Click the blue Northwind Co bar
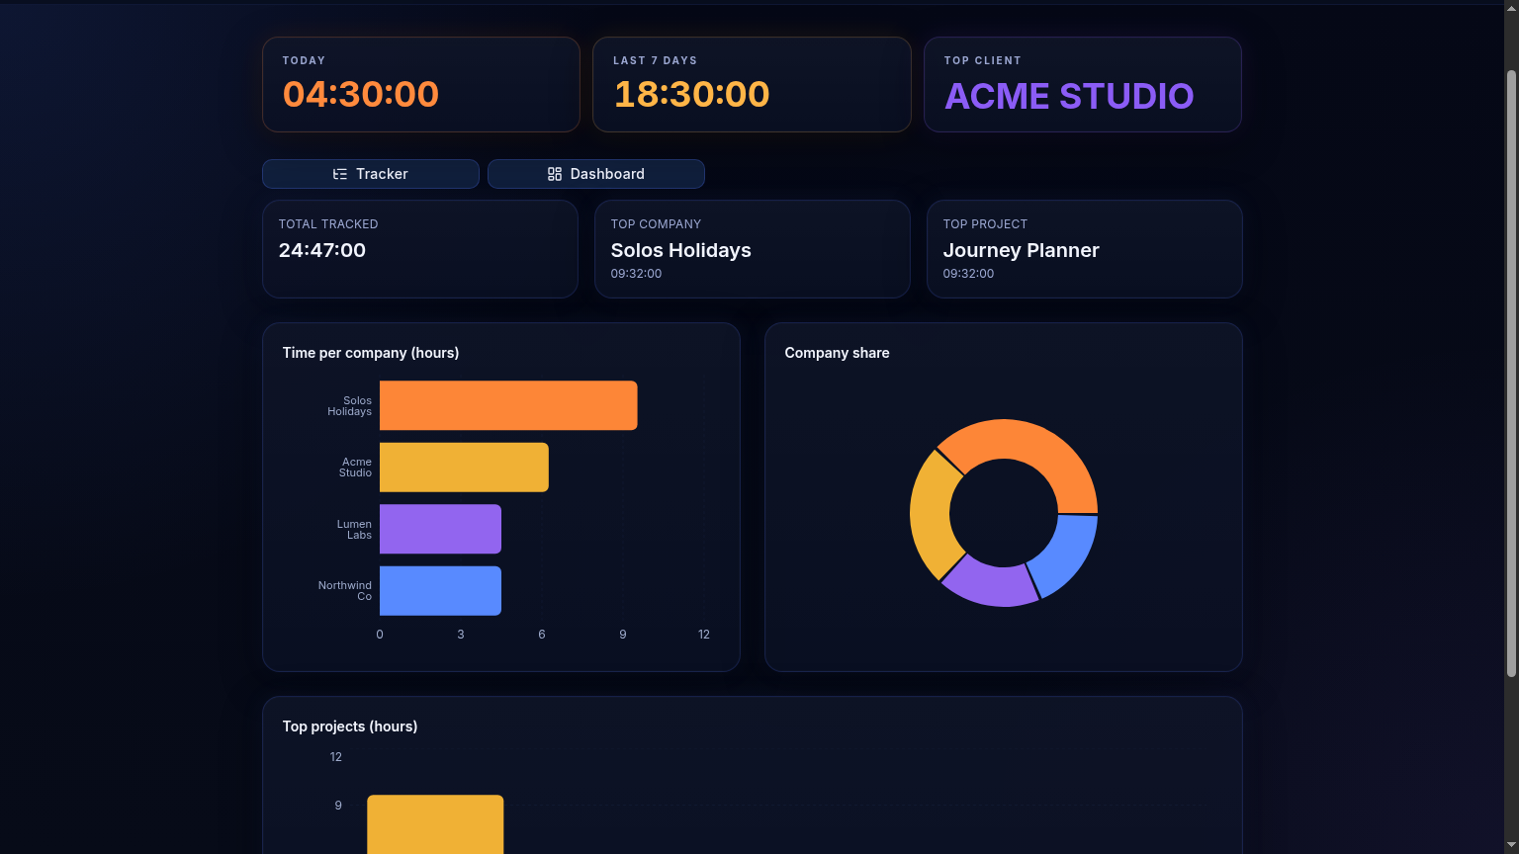1519x854 pixels. (440, 590)
